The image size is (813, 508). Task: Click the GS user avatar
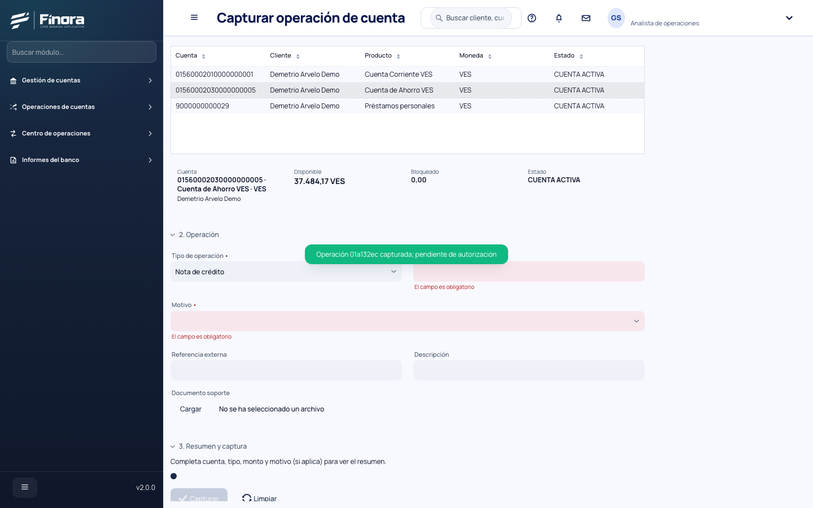(616, 18)
